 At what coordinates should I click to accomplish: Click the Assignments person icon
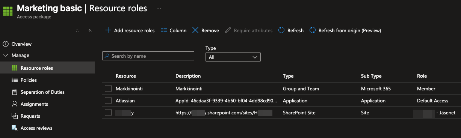click(x=15, y=104)
